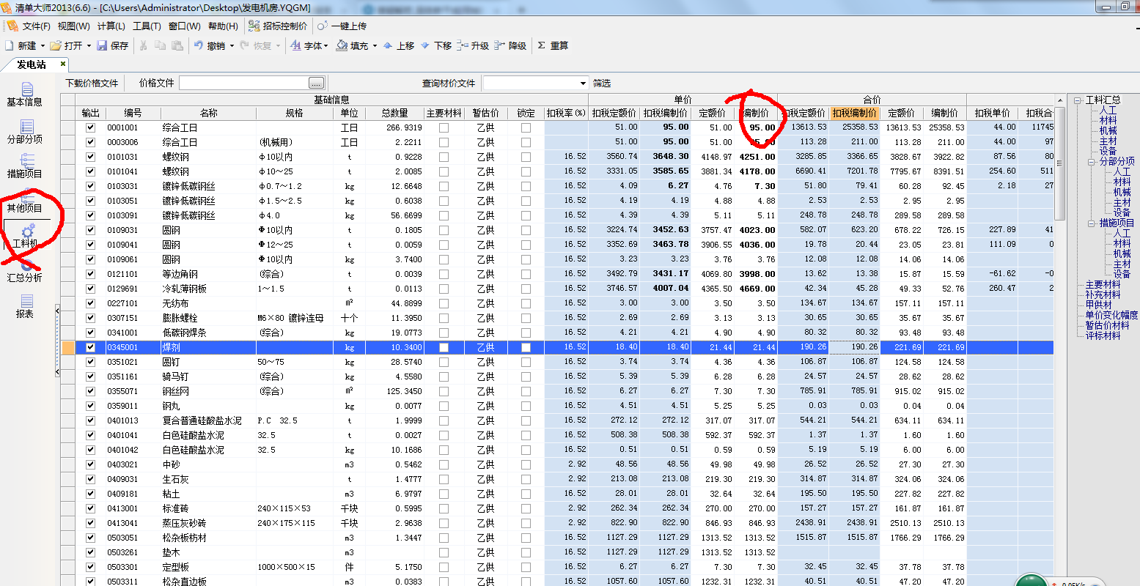
Task: Click the Open (打开) folder icon
Action: point(56,45)
